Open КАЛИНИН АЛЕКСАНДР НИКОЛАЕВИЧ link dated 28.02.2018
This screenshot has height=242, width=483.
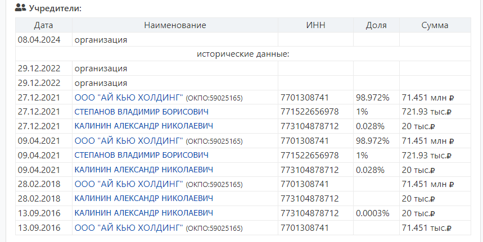(143, 199)
